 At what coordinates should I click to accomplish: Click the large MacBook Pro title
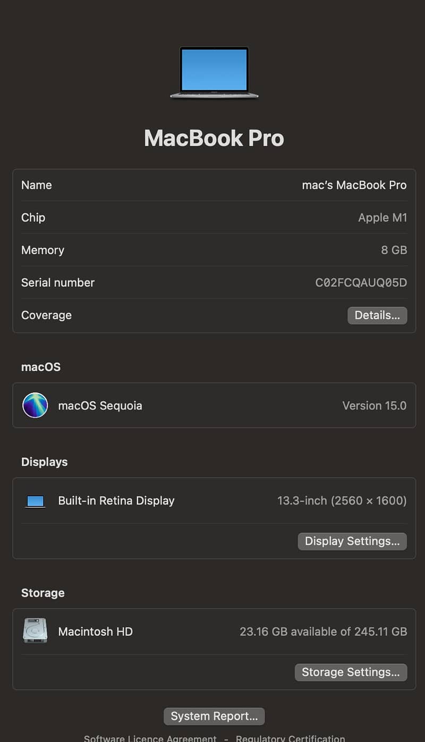coord(214,138)
